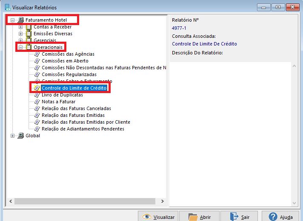
Task: Select Relação das Faturas Emitidas por Cliente
Action: pos(86,122)
